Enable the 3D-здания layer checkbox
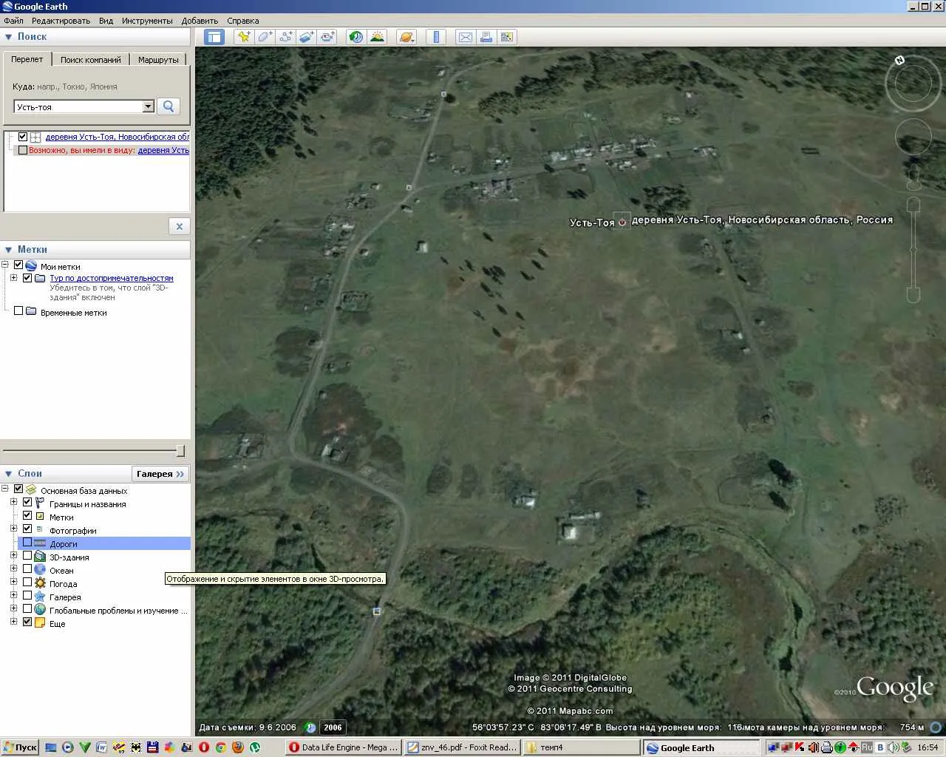Image resolution: width=946 pixels, height=757 pixels. click(27, 557)
